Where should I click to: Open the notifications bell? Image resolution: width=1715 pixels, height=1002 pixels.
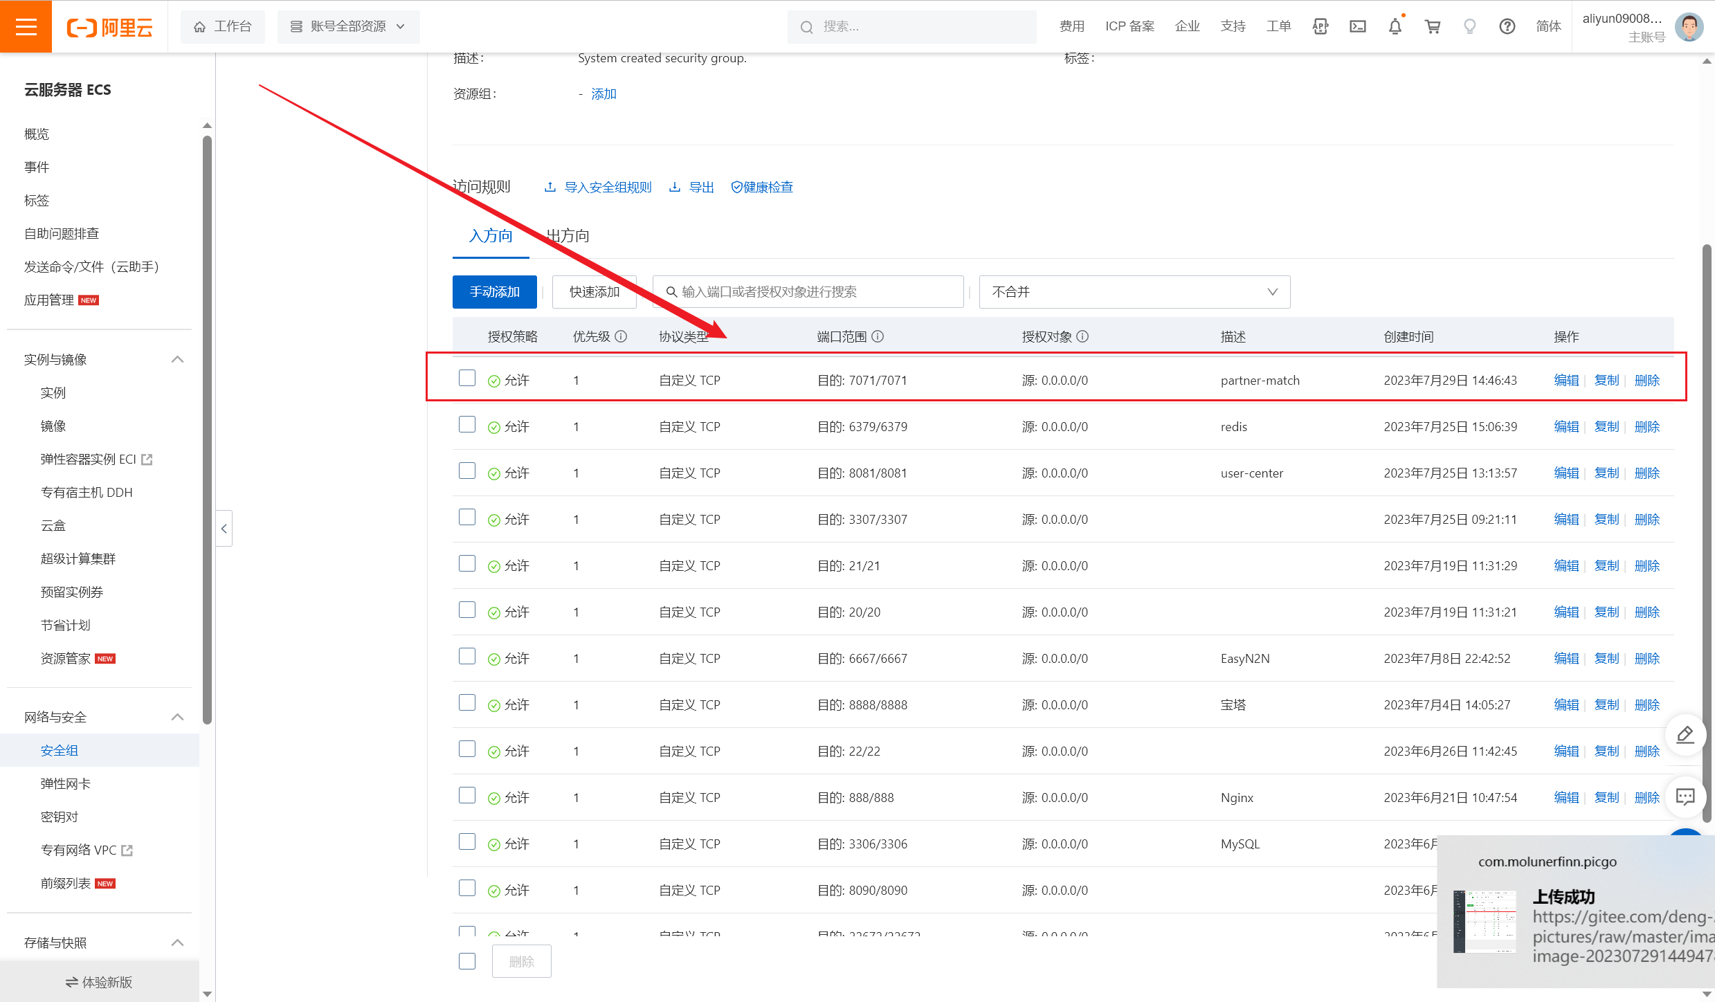click(1395, 26)
